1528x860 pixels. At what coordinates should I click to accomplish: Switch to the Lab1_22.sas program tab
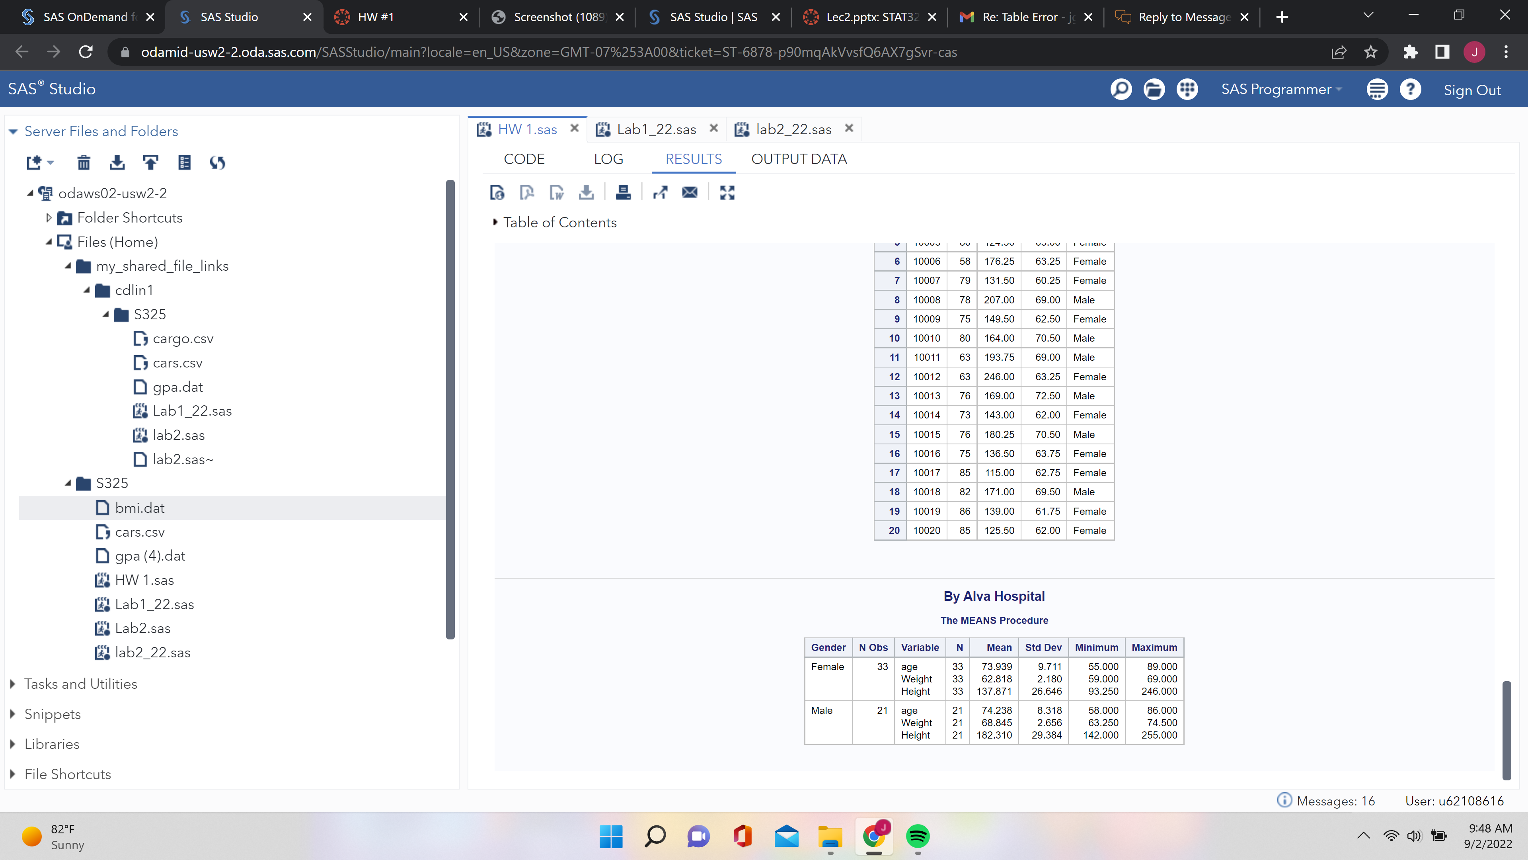656,129
